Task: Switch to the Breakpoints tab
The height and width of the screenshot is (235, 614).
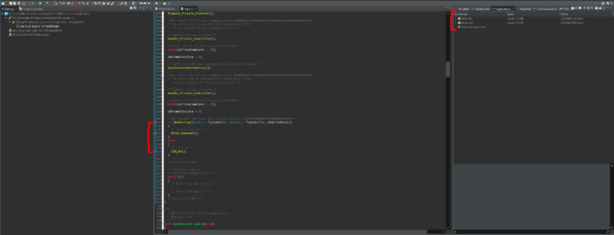Action: click(480, 9)
